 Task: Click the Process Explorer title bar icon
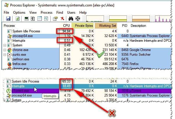(6, 5)
